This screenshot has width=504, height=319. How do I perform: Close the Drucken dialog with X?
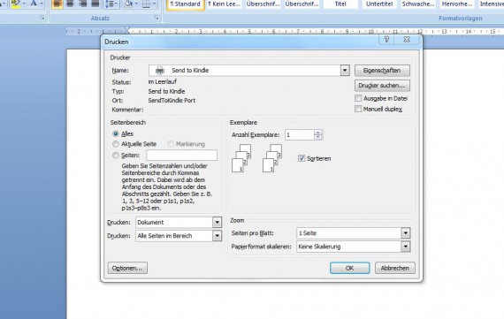(x=407, y=39)
